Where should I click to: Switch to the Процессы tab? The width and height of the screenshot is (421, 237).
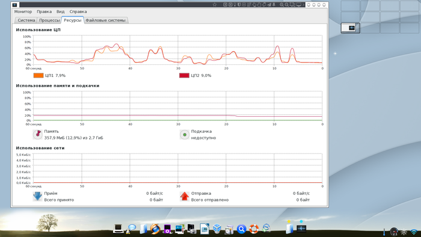coord(49,20)
